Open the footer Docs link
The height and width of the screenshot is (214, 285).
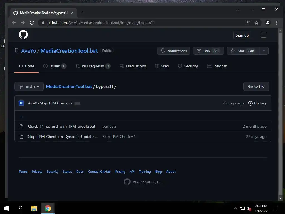[x=80, y=171]
